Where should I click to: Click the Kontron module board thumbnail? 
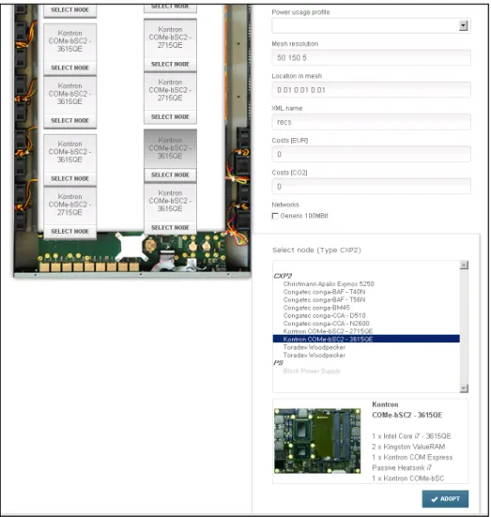317,441
